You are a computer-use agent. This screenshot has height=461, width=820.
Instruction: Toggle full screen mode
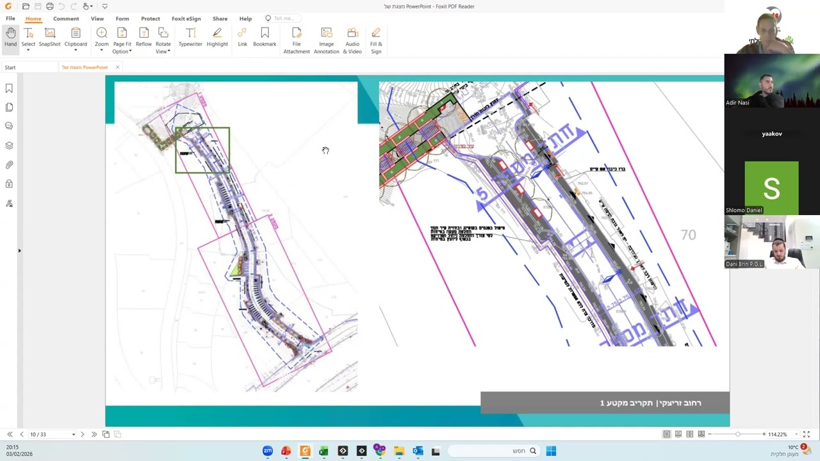(x=807, y=434)
